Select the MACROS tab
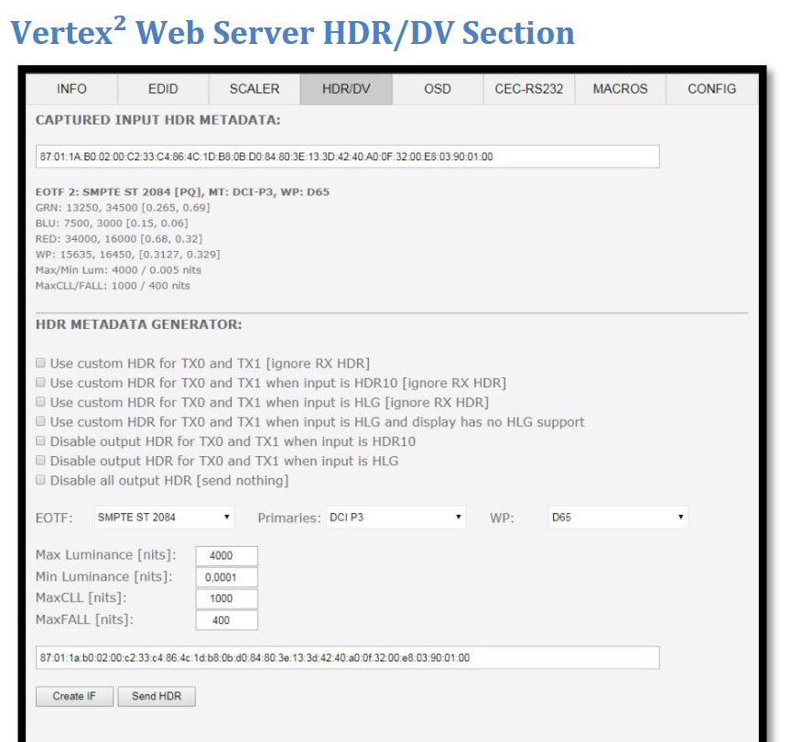This screenshot has height=742, width=791. [x=620, y=89]
